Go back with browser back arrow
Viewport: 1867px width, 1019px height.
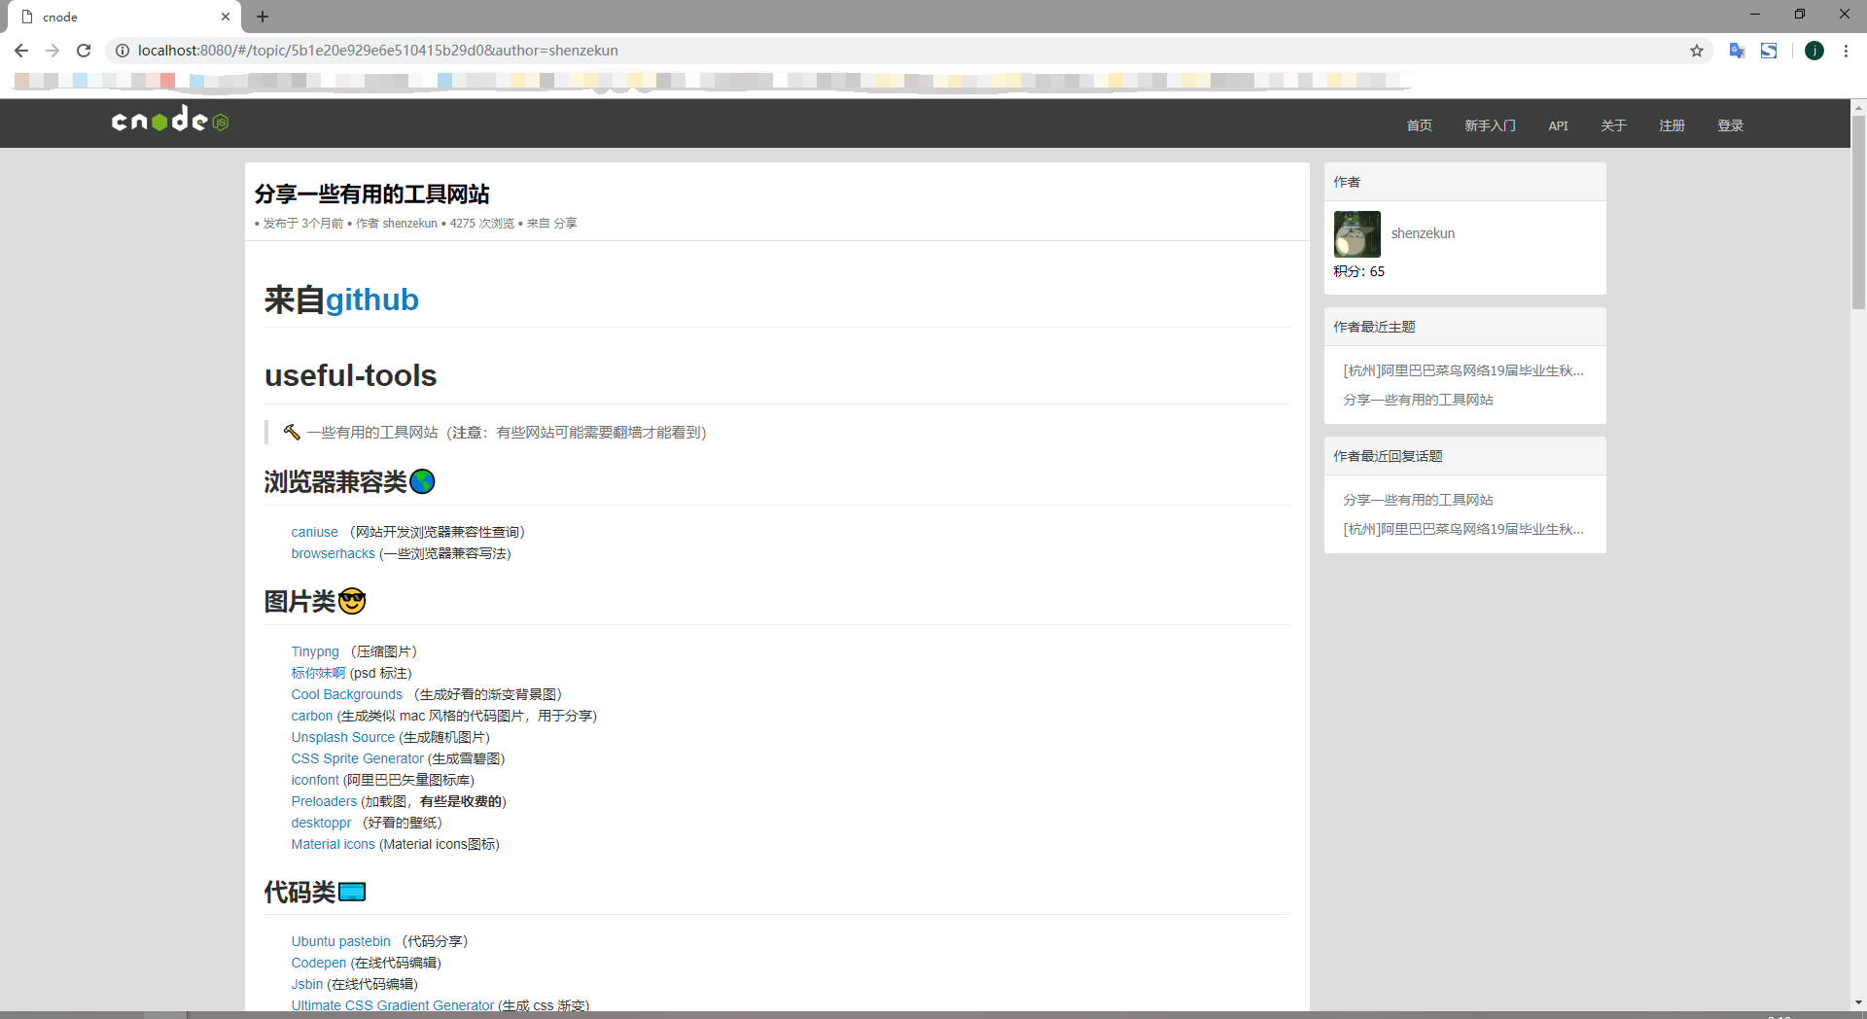(x=21, y=51)
